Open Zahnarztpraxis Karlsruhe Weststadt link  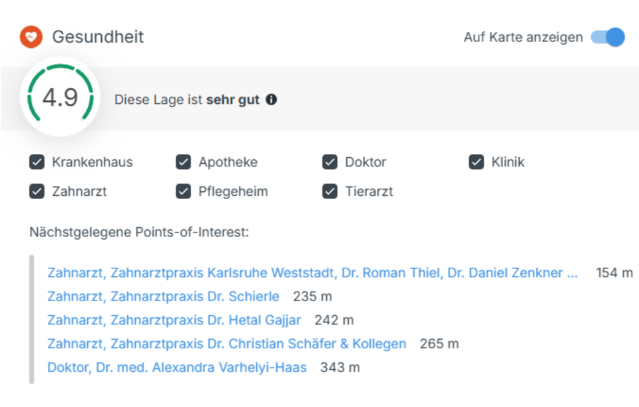pyautogui.click(x=313, y=272)
